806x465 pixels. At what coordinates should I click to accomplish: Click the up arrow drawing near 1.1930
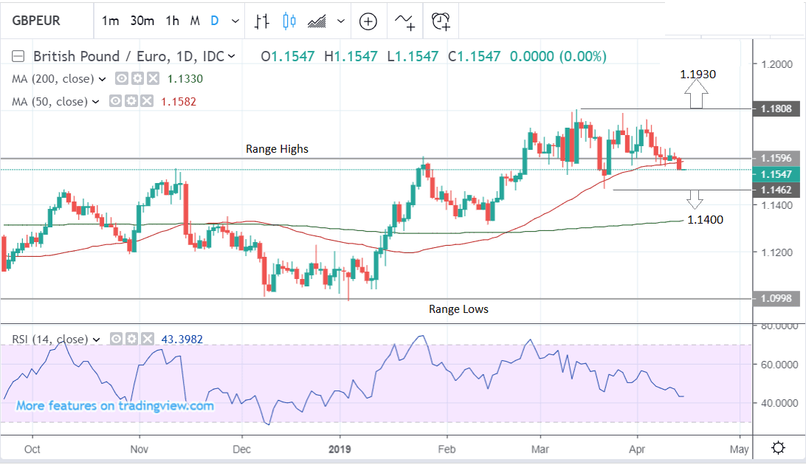point(696,94)
